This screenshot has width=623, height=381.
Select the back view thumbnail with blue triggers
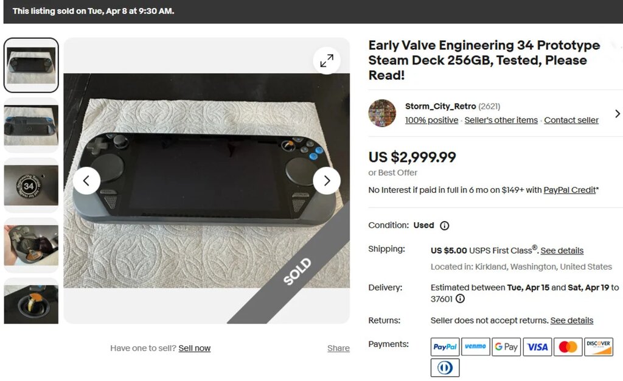tap(31, 125)
